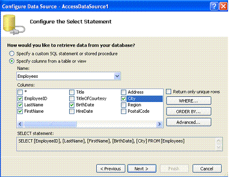
Task: Click the help question mark icon
Action: coord(214,6)
